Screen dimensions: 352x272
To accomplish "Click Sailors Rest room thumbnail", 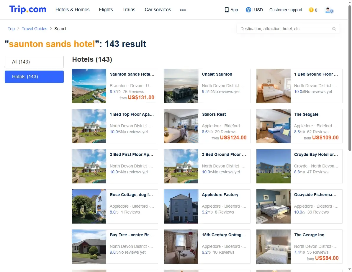I will click(x=181, y=126).
